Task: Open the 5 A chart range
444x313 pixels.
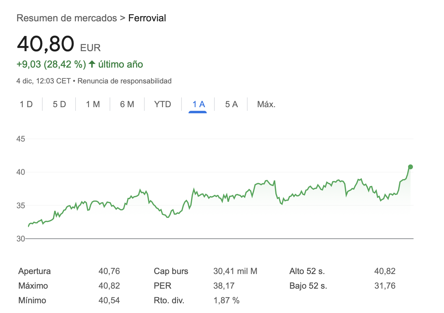Action: [x=231, y=104]
